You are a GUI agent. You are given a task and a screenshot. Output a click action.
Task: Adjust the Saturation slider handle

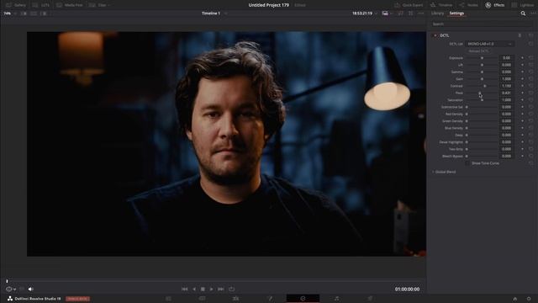coord(482,100)
